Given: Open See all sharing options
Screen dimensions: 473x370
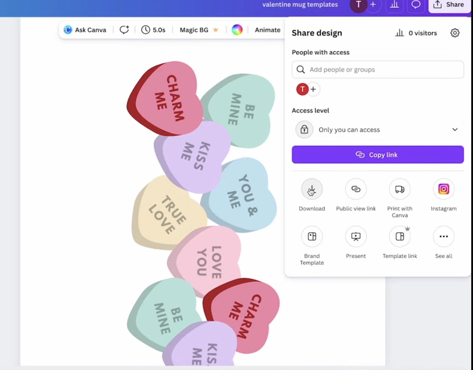Looking at the screenshot, I should pyautogui.click(x=443, y=236).
